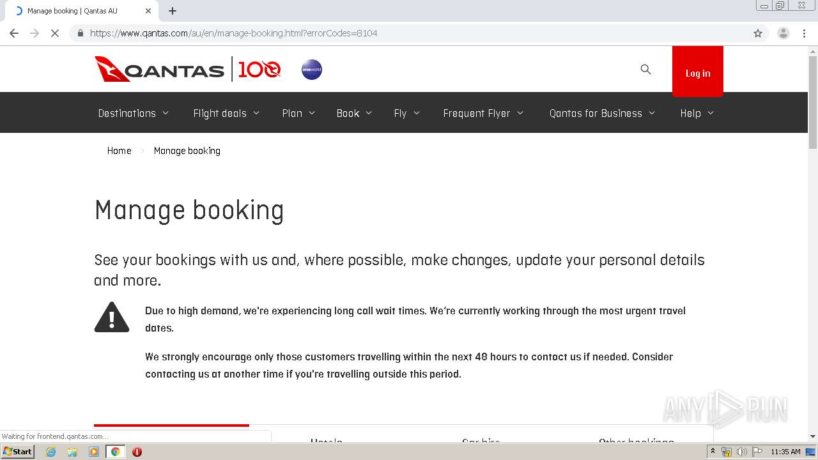
Task: Click the taskbar clock showing 11:35 AM
Action: pyautogui.click(x=785, y=452)
